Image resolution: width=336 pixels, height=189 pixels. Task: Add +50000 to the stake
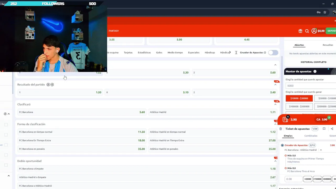coord(327,179)
